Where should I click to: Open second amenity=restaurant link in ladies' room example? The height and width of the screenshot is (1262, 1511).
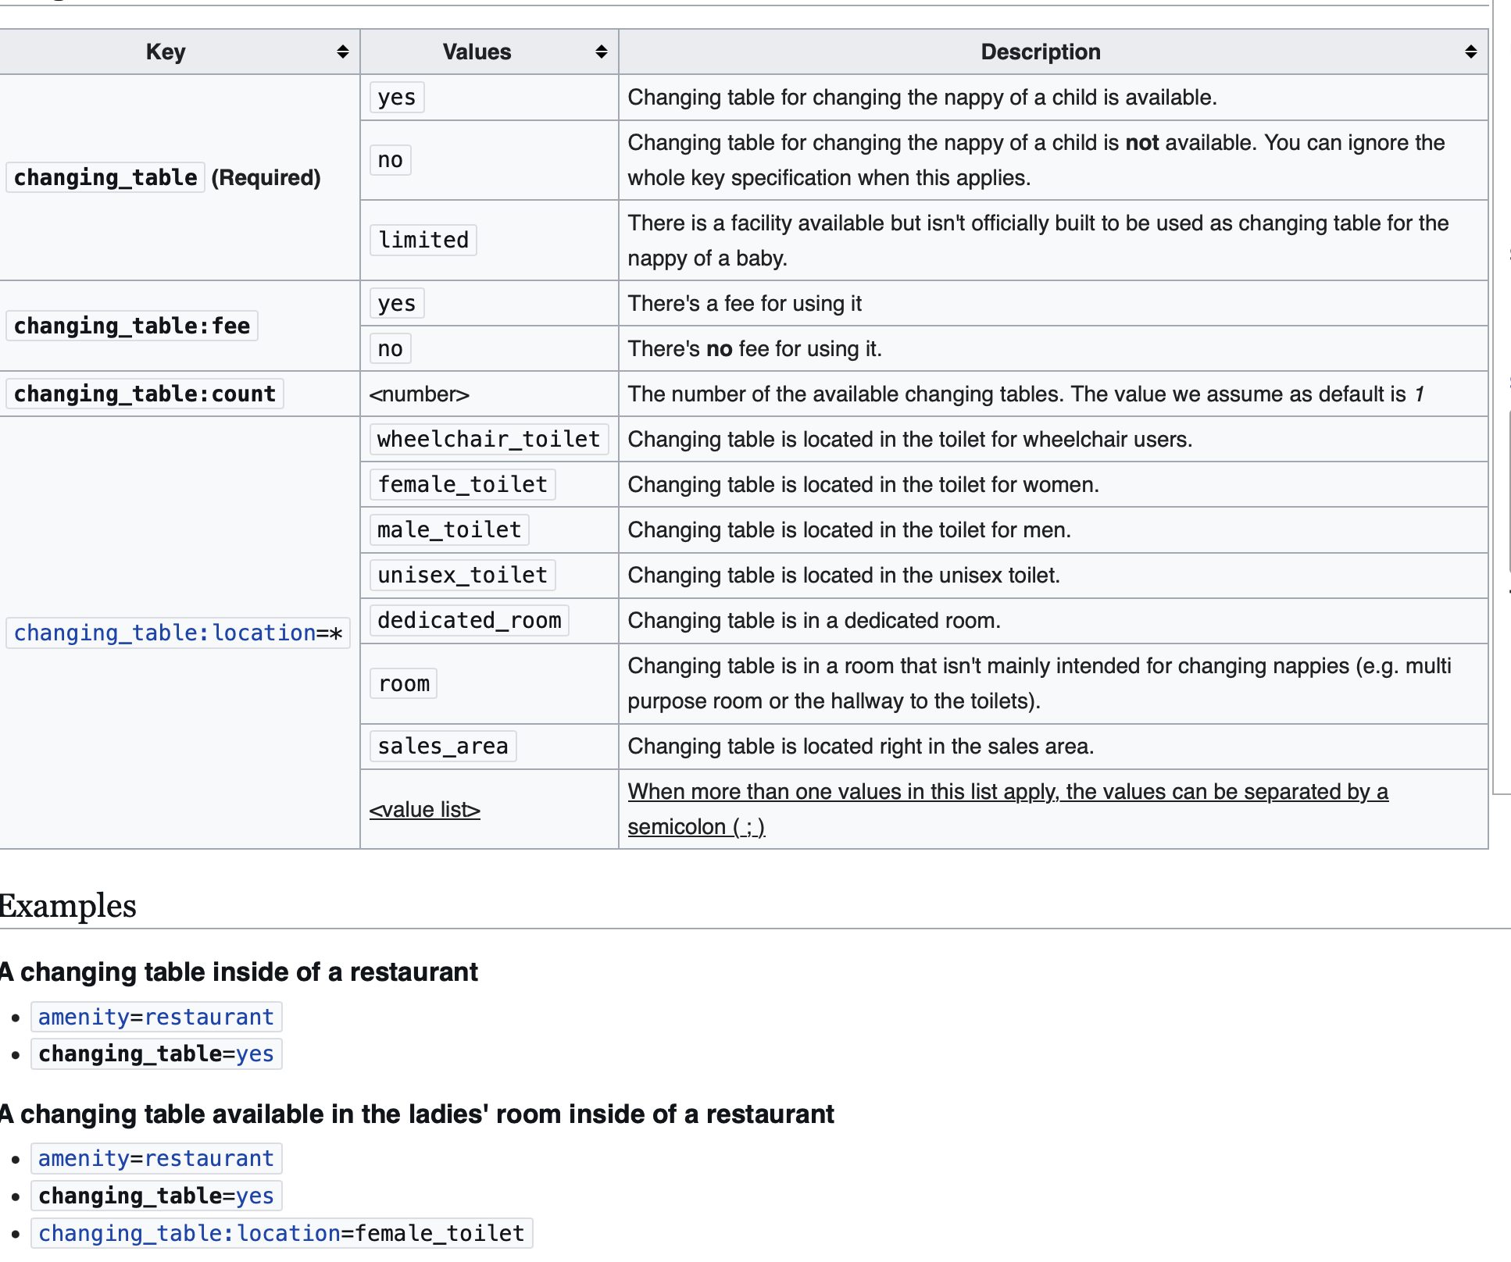pos(156,1158)
